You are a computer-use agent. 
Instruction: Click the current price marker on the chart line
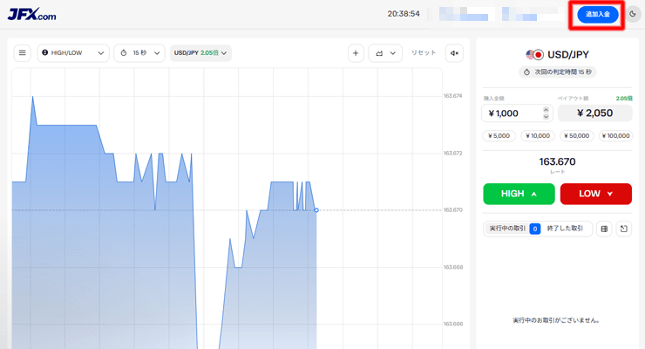(316, 210)
